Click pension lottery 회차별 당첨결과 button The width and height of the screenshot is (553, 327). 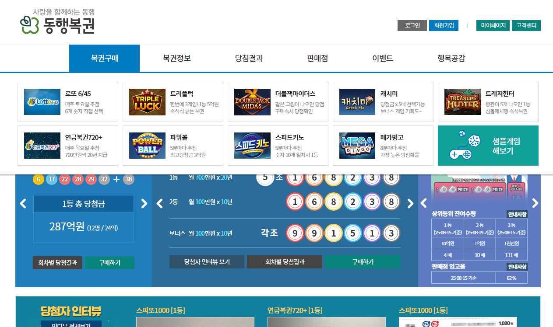coord(285,262)
